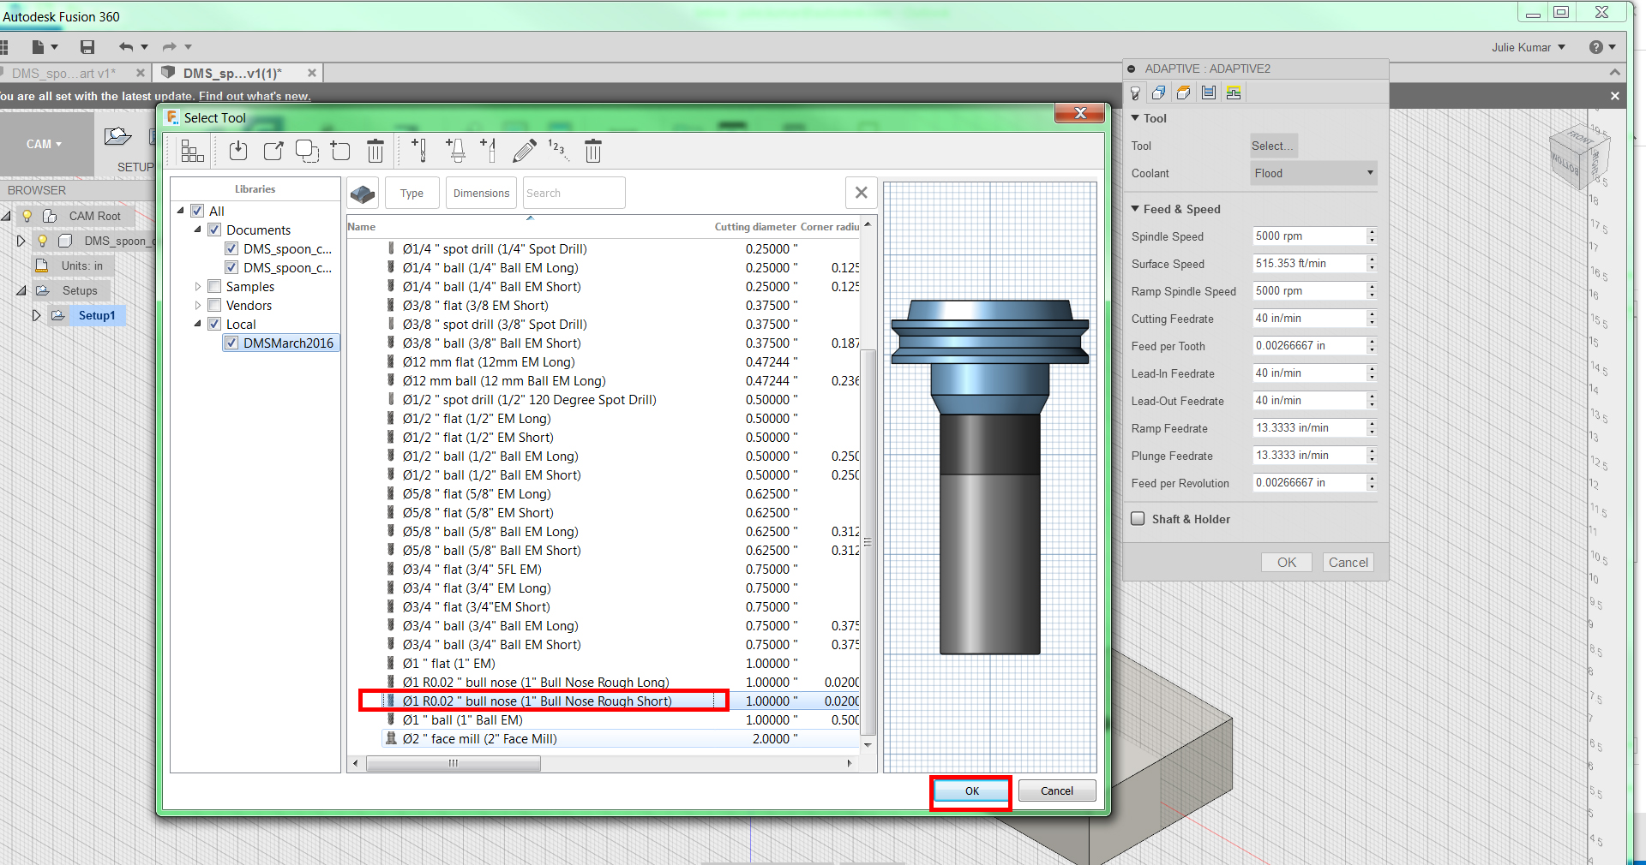
Task: Click the import tool library icon
Action: point(238,152)
